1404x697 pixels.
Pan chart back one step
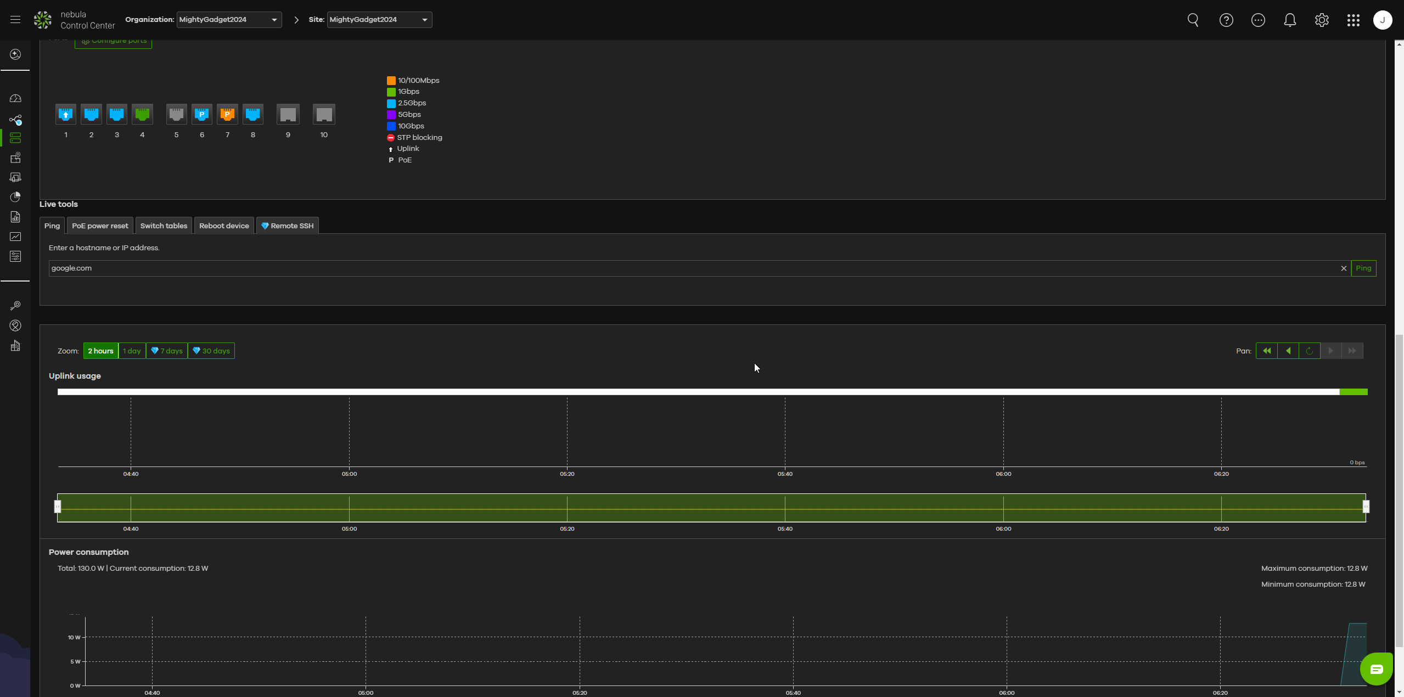click(x=1288, y=351)
